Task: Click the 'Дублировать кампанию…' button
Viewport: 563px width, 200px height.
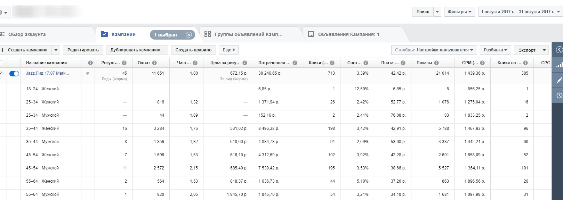Action: coord(137,50)
